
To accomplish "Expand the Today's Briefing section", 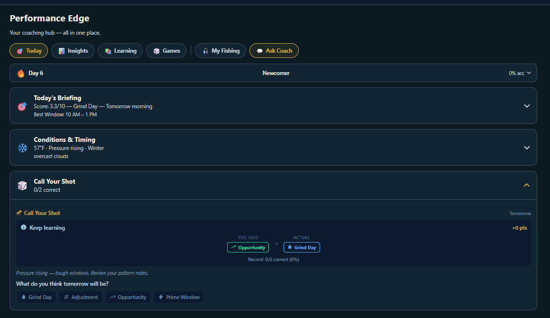I will pyautogui.click(x=526, y=106).
